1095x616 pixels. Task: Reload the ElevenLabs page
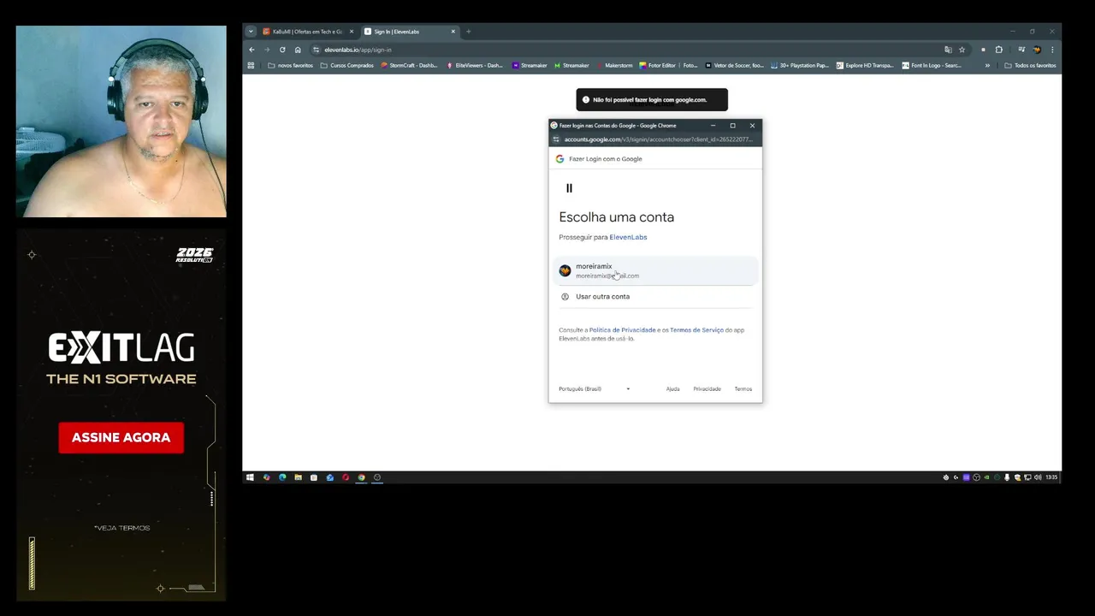(x=282, y=50)
